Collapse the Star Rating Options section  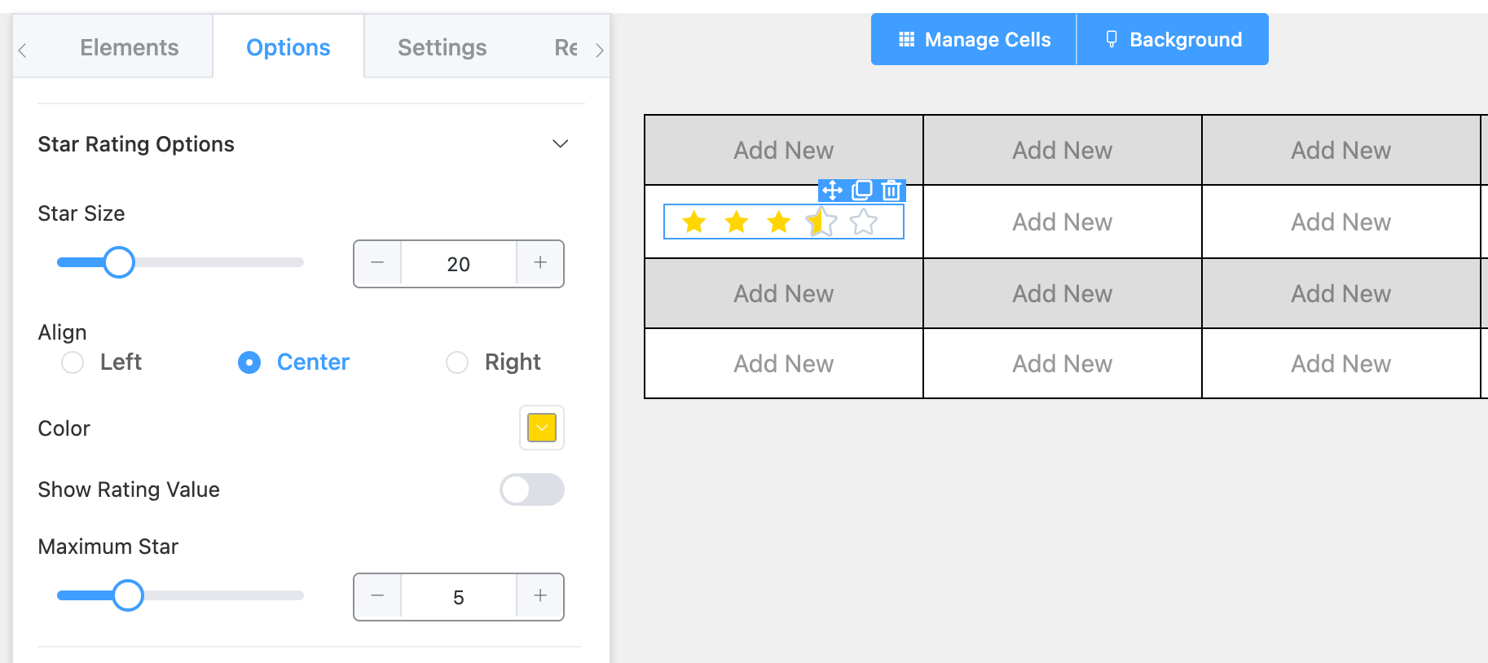tap(561, 143)
